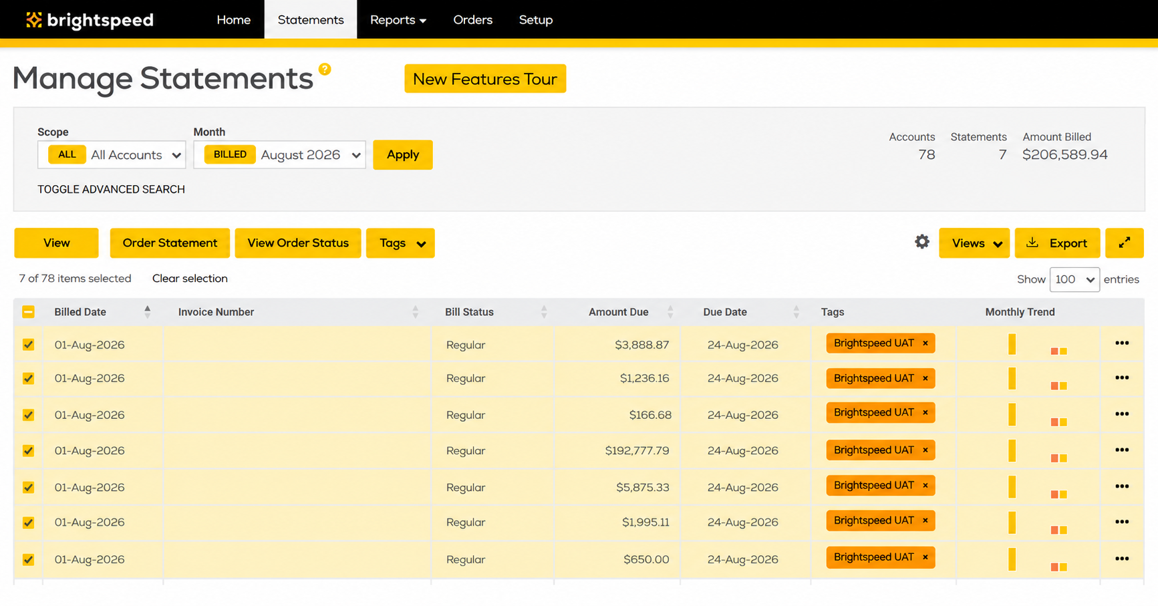
Task: Sort by Amount Due arrows
Action: (670, 311)
